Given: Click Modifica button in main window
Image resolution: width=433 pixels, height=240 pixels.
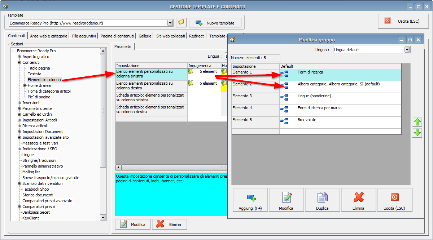Looking at the screenshot, I should (x=133, y=224).
